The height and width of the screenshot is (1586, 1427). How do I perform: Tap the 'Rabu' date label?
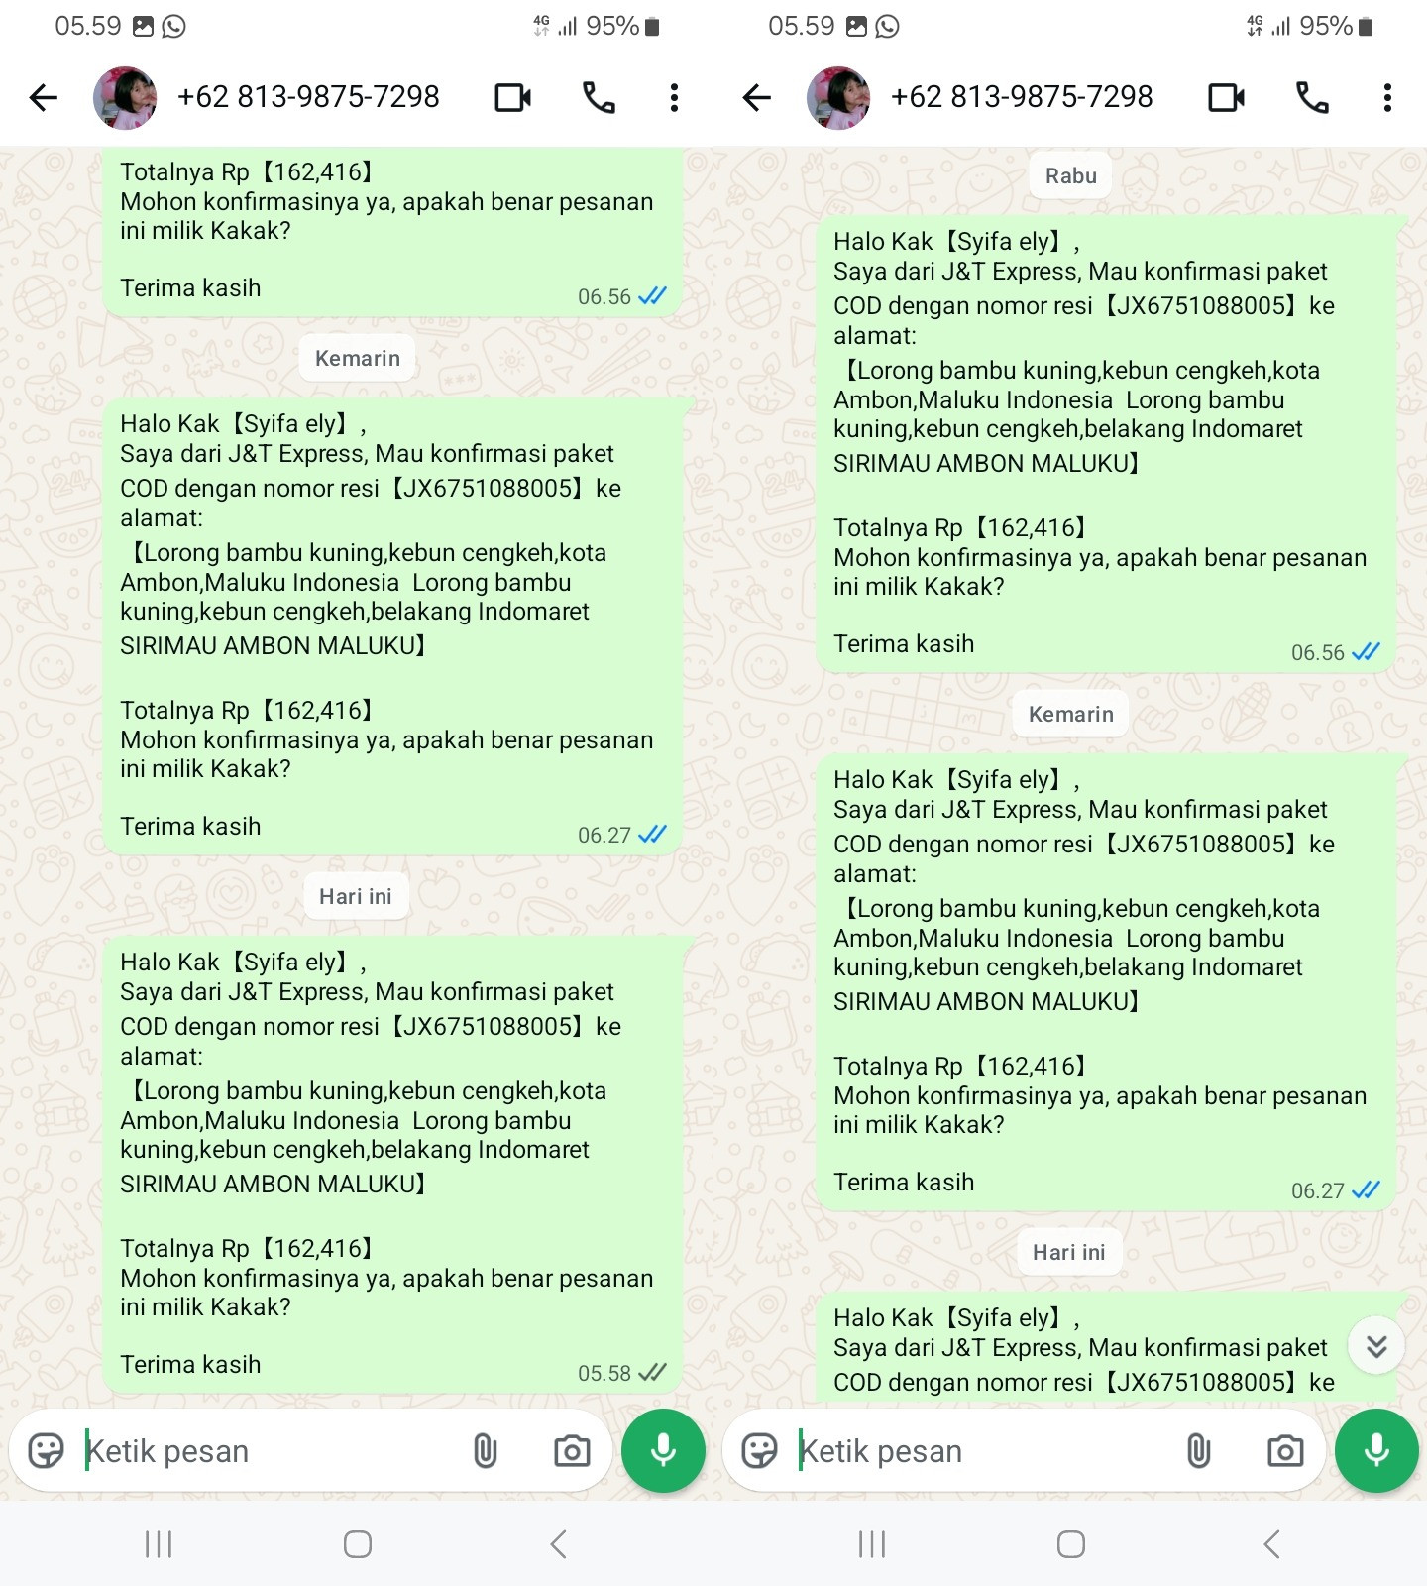[x=1071, y=176]
